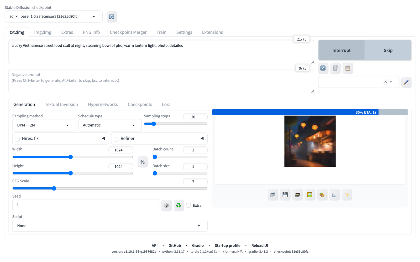Click the clipboard apply styles icon
The image size is (420, 262).
[x=348, y=68]
